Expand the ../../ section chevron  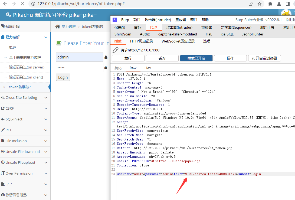(46, 184)
